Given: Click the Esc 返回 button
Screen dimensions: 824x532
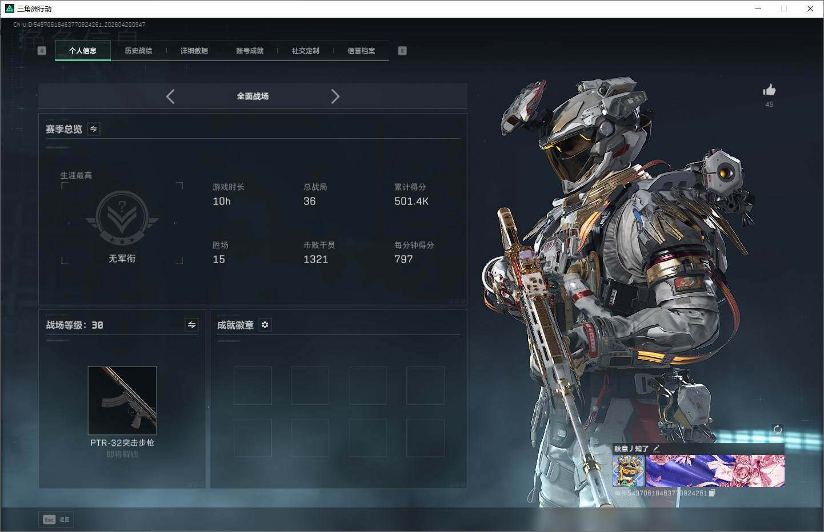Looking at the screenshot, I should click(56, 519).
